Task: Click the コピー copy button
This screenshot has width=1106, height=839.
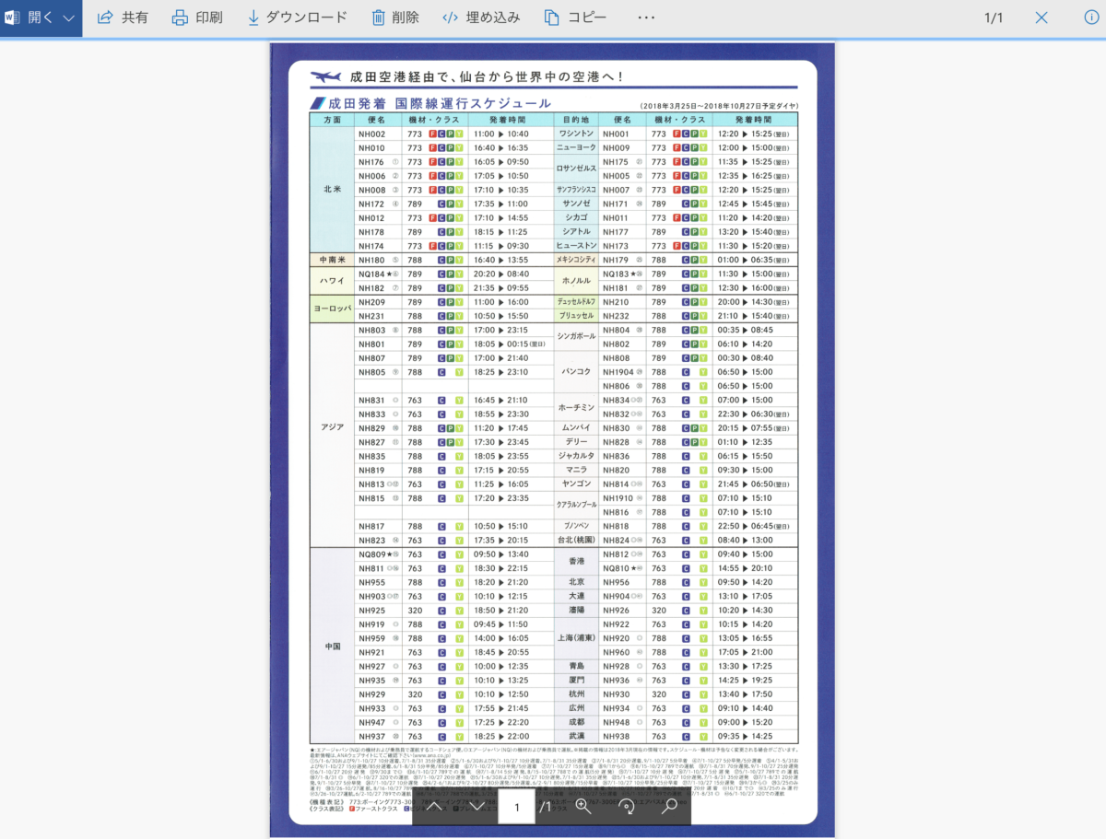Action: [x=575, y=17]
